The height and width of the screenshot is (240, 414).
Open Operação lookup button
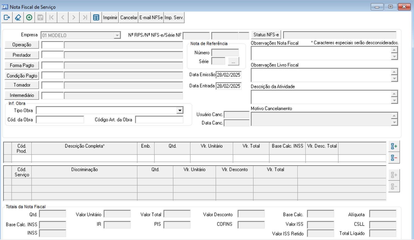(22, 45)
